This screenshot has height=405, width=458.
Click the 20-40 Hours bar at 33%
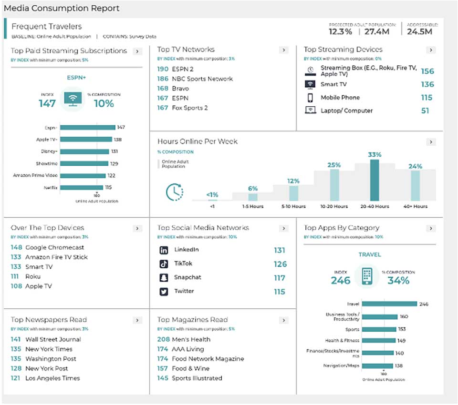point(375,180)
